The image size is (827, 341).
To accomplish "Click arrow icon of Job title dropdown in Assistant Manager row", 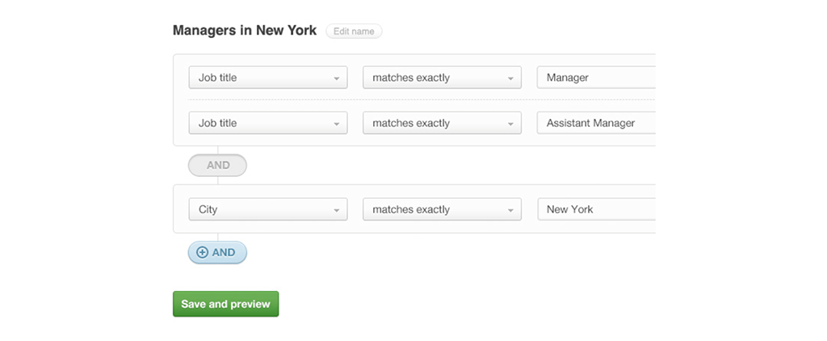I will coord(336,124).
